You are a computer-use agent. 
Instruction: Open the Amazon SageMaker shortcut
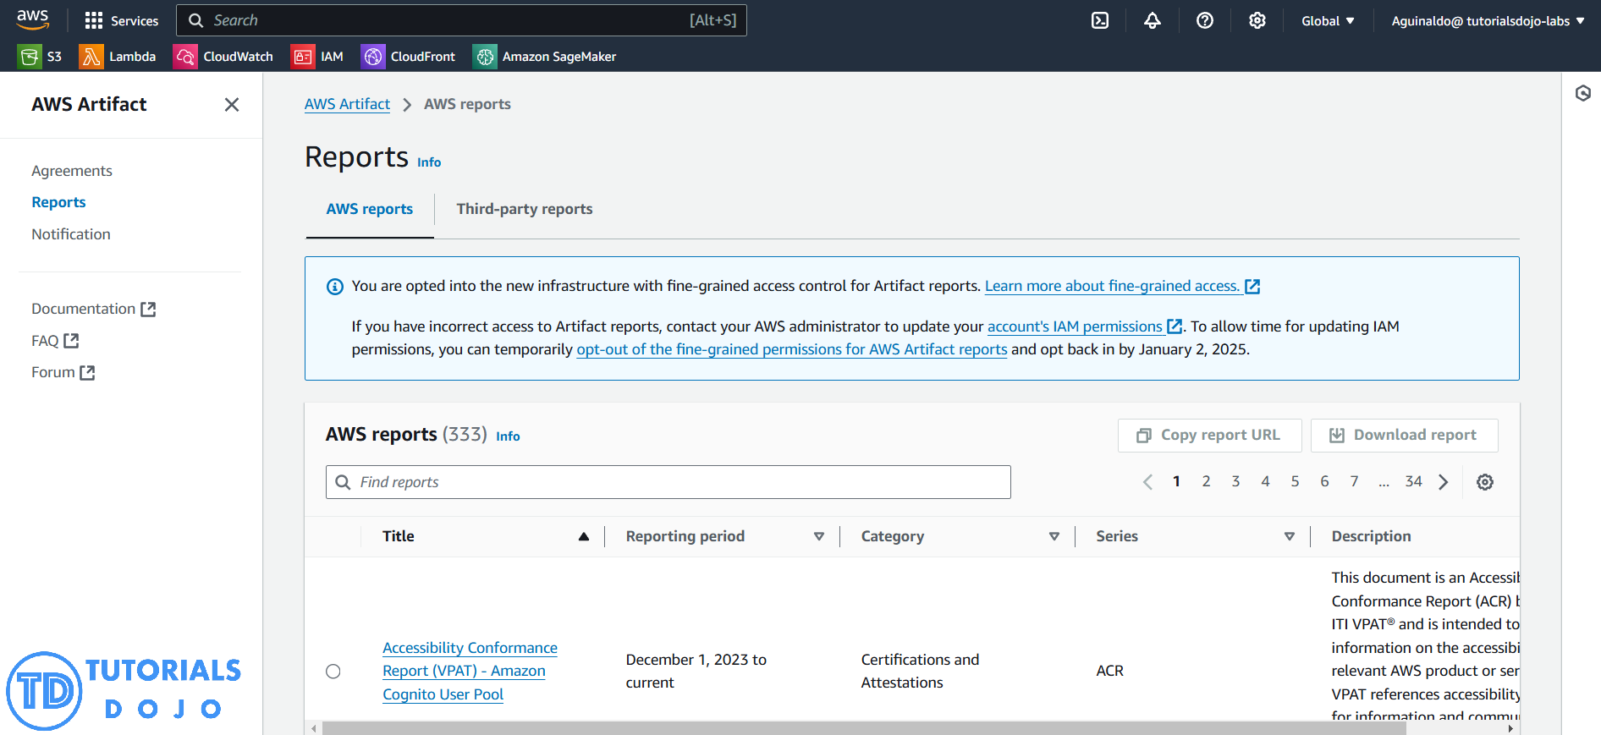[x=544, y=57]
